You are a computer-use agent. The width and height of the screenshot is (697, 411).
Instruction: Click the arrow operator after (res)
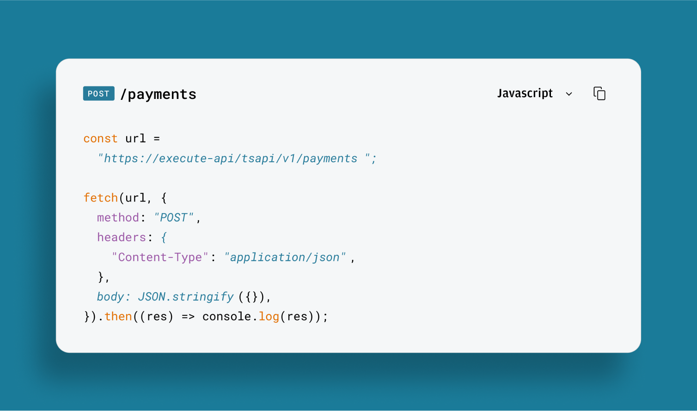(188, 317)
